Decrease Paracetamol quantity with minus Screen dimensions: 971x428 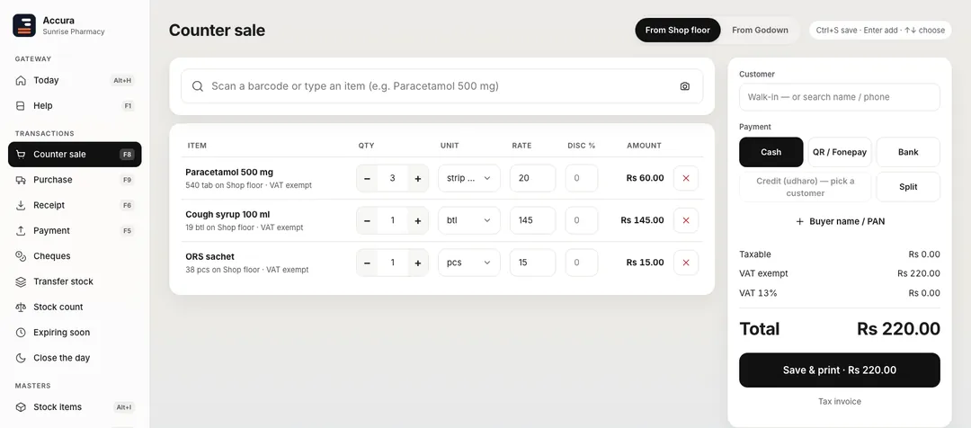click(367, 178)
